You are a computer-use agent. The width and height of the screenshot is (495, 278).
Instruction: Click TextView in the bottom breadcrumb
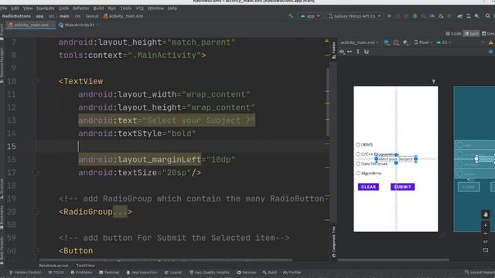pos(85,266)
